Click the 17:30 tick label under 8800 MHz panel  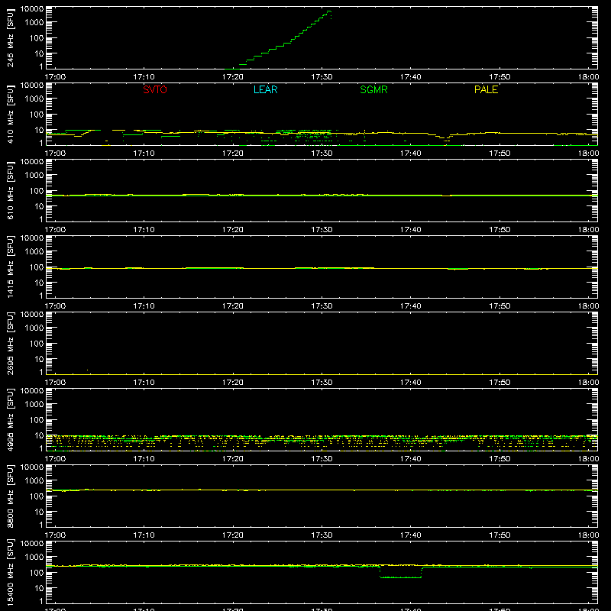(x=322, y=535)
